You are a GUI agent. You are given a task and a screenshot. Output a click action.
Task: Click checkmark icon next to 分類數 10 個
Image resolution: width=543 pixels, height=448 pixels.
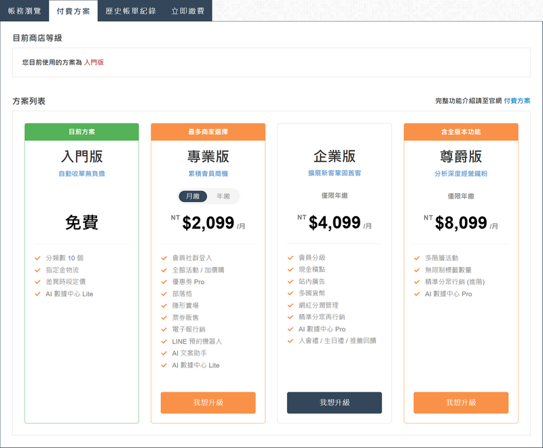(x=38, y=258)
